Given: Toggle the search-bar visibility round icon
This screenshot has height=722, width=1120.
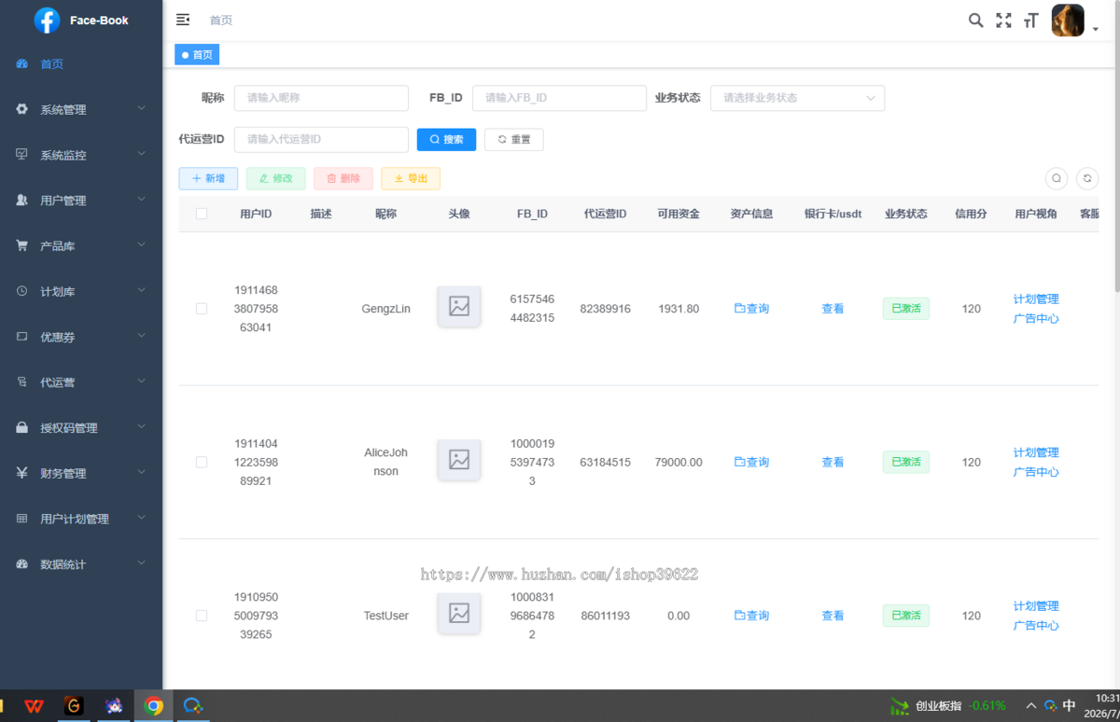Looking at the screenshot, I should pos(1056,178).
